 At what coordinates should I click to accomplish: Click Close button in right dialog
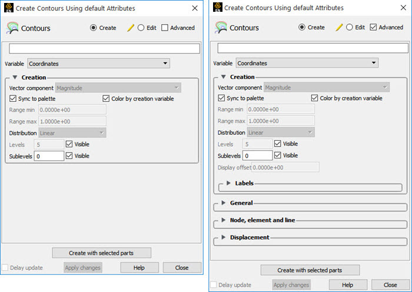click(x=390, y=285)
